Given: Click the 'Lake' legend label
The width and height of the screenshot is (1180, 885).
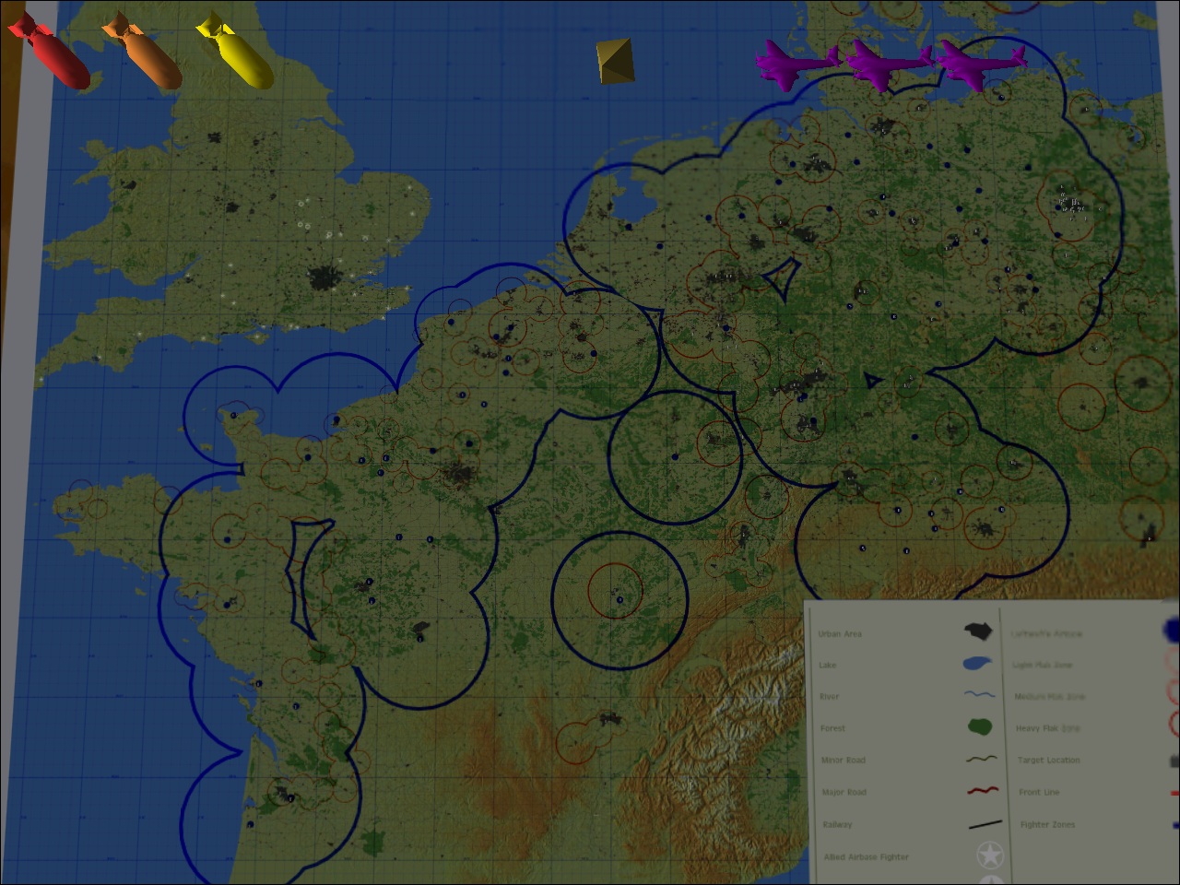Looking at the screenshot, I should click(x=827, y=665).
